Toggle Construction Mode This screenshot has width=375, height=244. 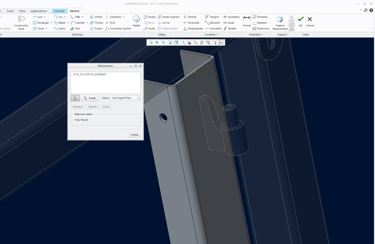point(21,22)
